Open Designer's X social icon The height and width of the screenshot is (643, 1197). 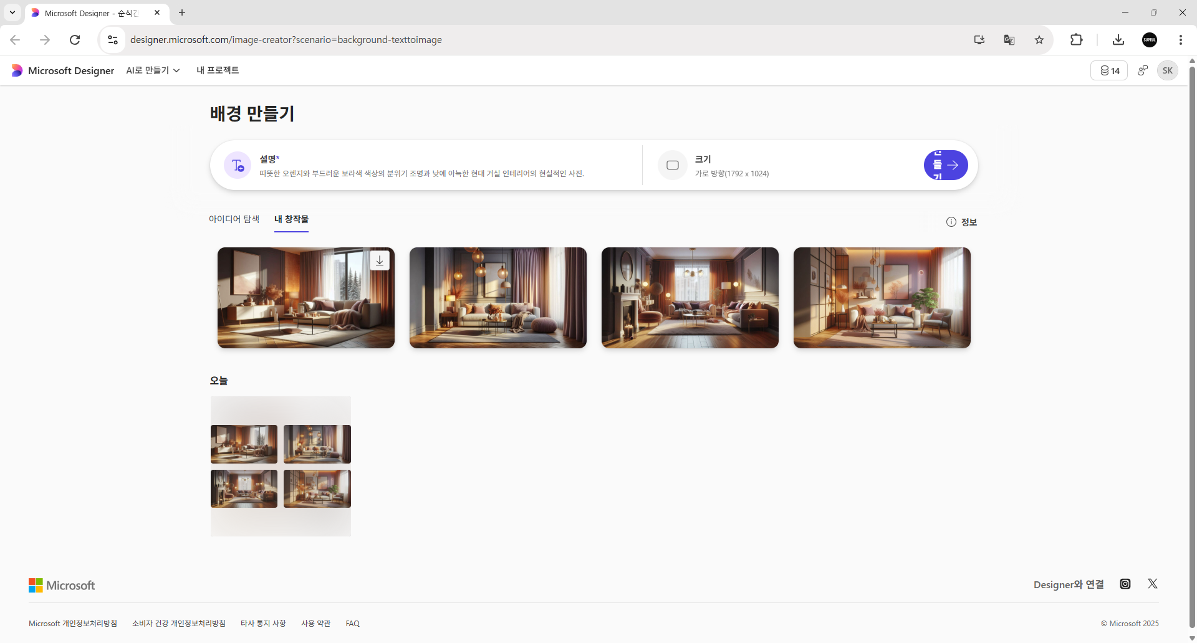[x=1153, y=584]
